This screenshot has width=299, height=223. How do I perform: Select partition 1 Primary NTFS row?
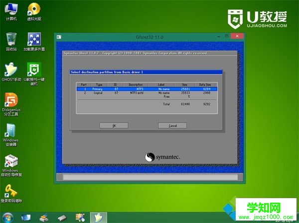(147, 89)
